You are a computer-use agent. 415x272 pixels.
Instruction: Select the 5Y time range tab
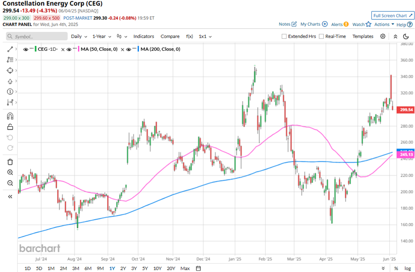pyautogui.click(x=145, y=268)
